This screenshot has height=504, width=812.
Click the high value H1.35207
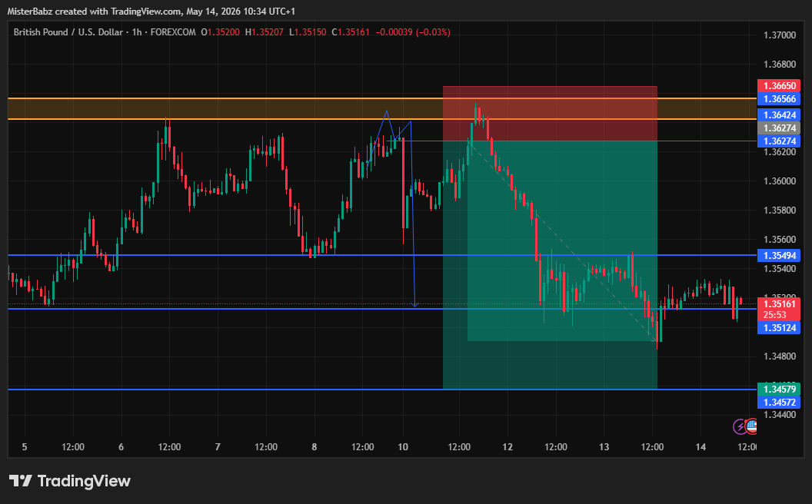click(x=264, y=32)
